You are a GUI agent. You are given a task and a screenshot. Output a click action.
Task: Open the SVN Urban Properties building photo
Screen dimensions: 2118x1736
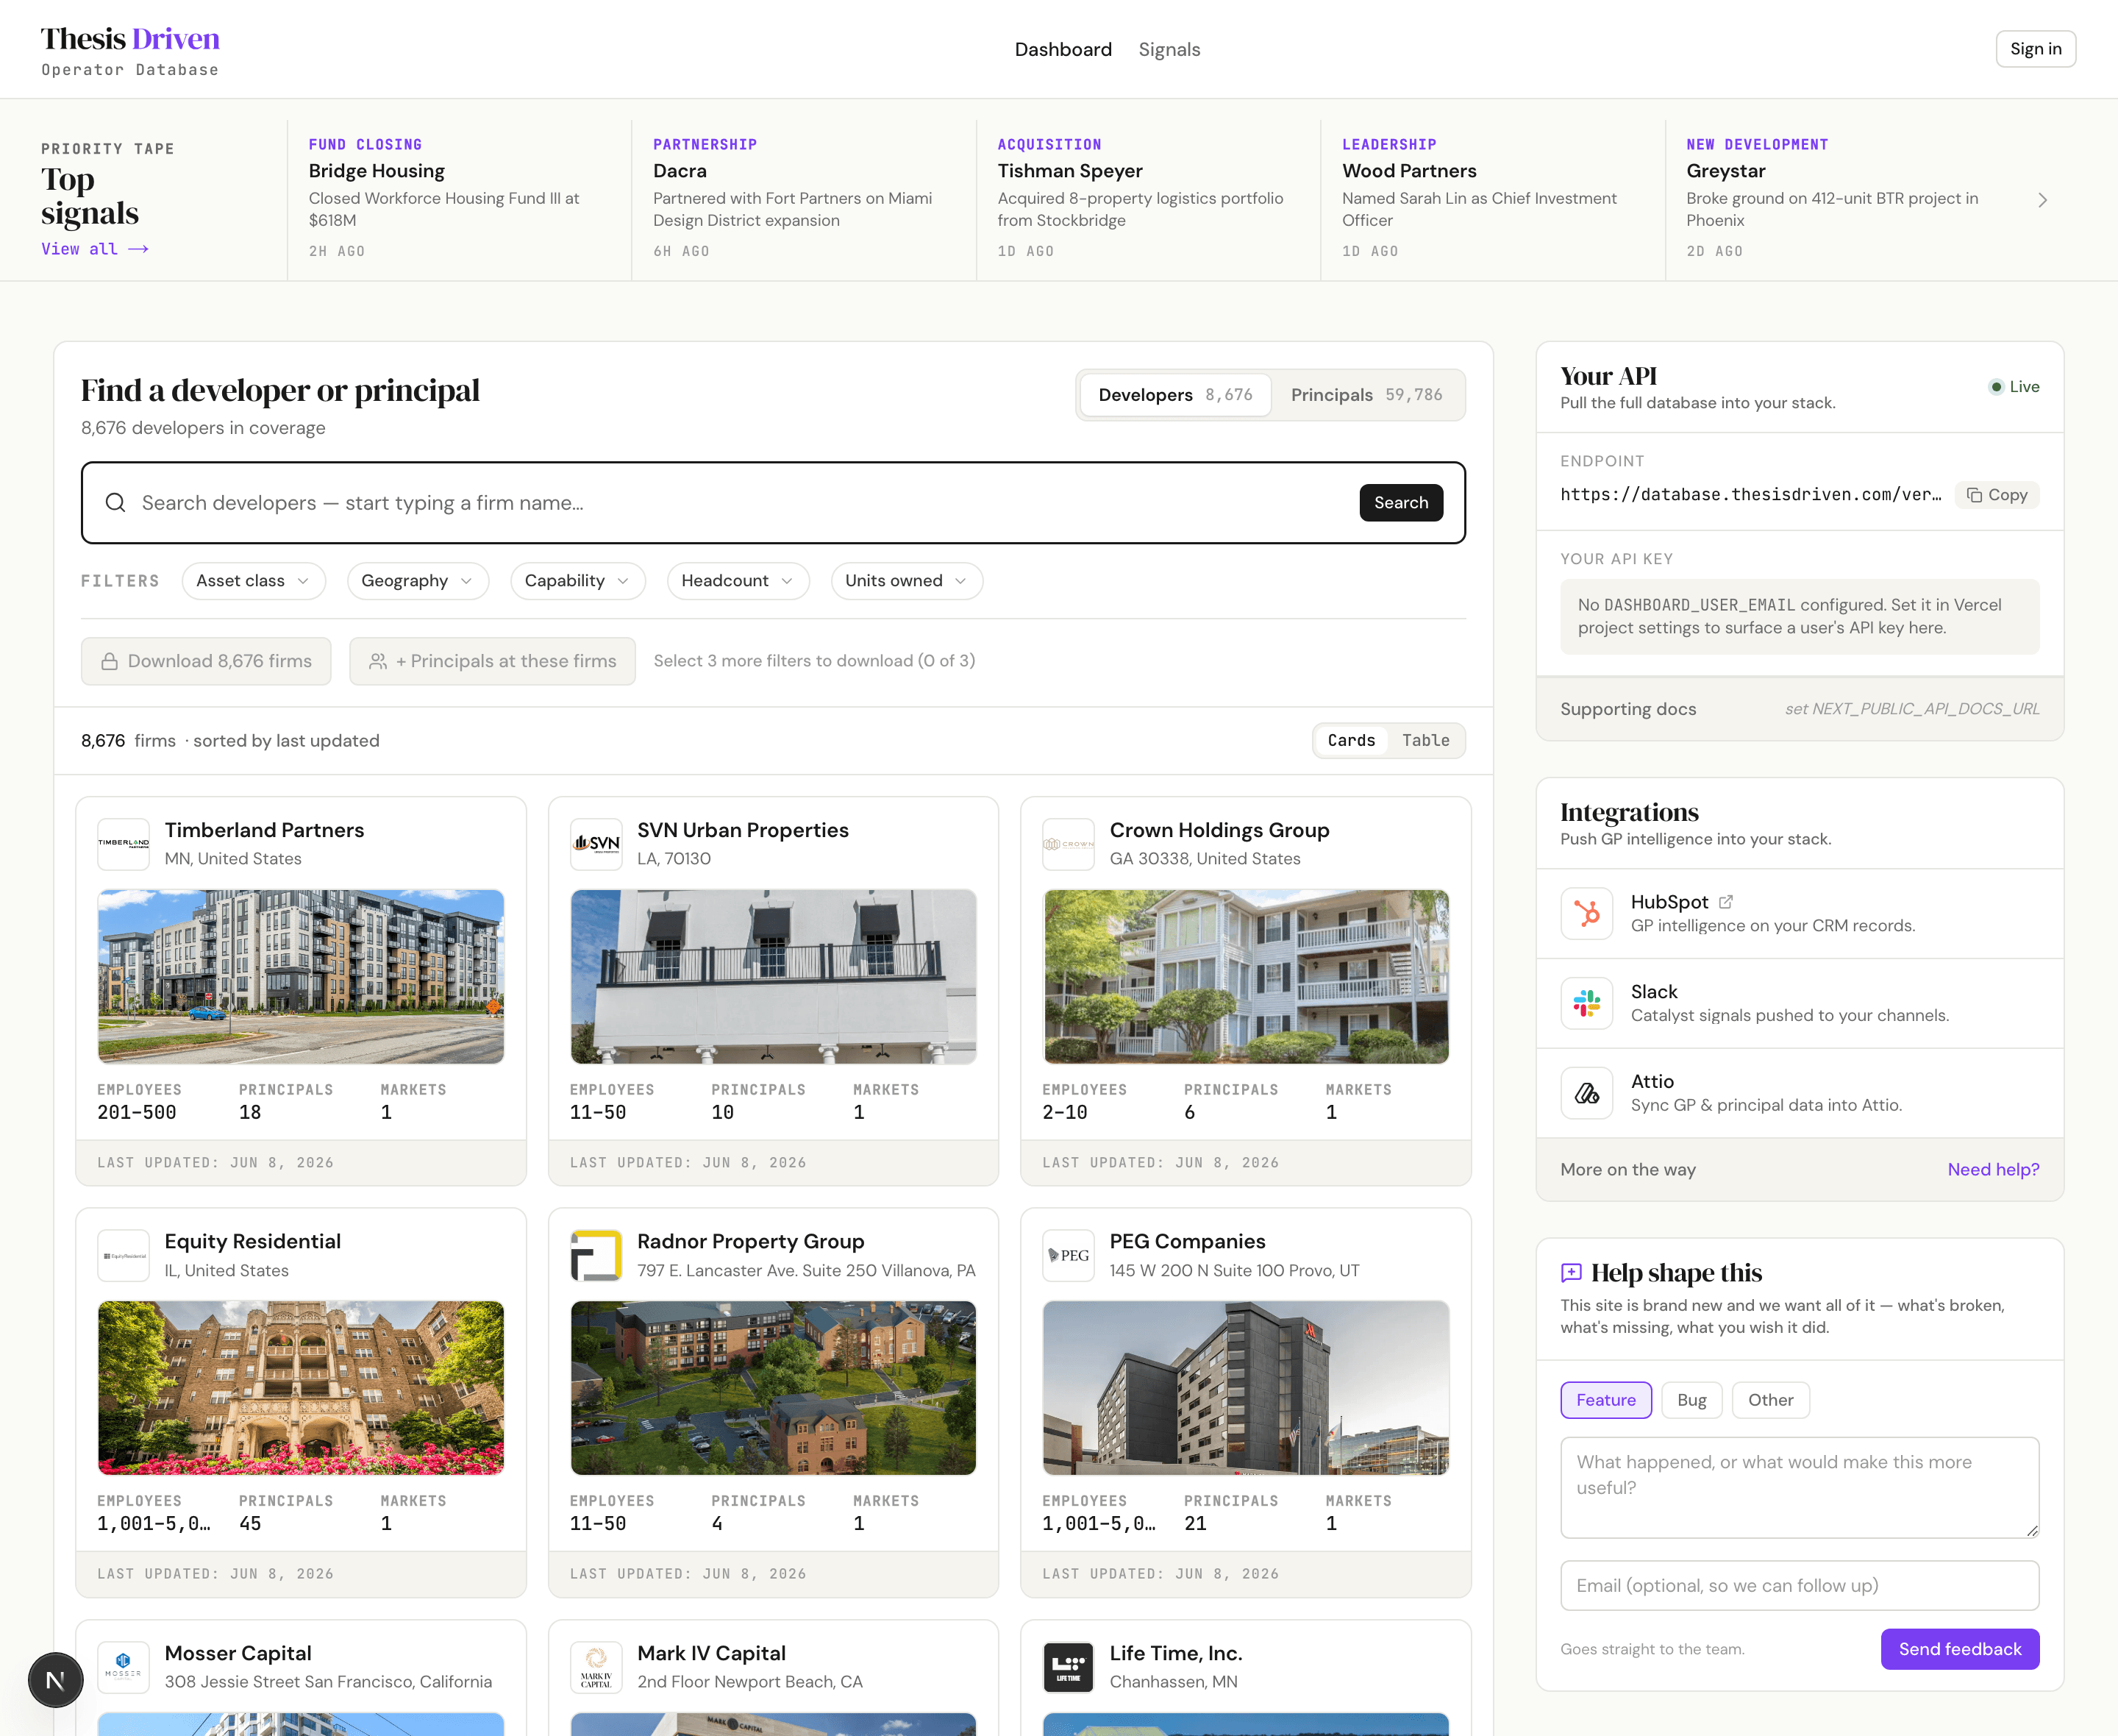coord(774,977)
